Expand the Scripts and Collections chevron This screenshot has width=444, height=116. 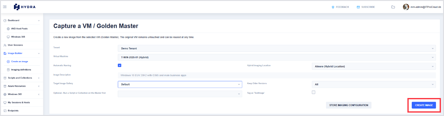pyautogui.click(x=39, y=78)
